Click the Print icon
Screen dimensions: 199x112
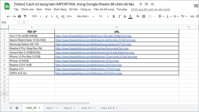[19, 16]
